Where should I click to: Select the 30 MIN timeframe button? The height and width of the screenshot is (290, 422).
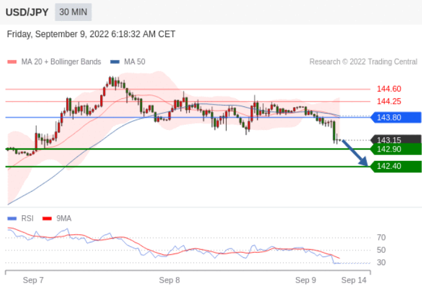(73, 12)
